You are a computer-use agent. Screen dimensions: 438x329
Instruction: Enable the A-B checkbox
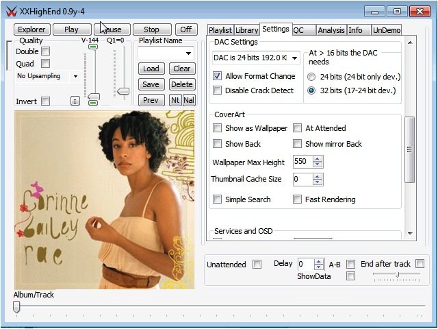coord(350,264)
